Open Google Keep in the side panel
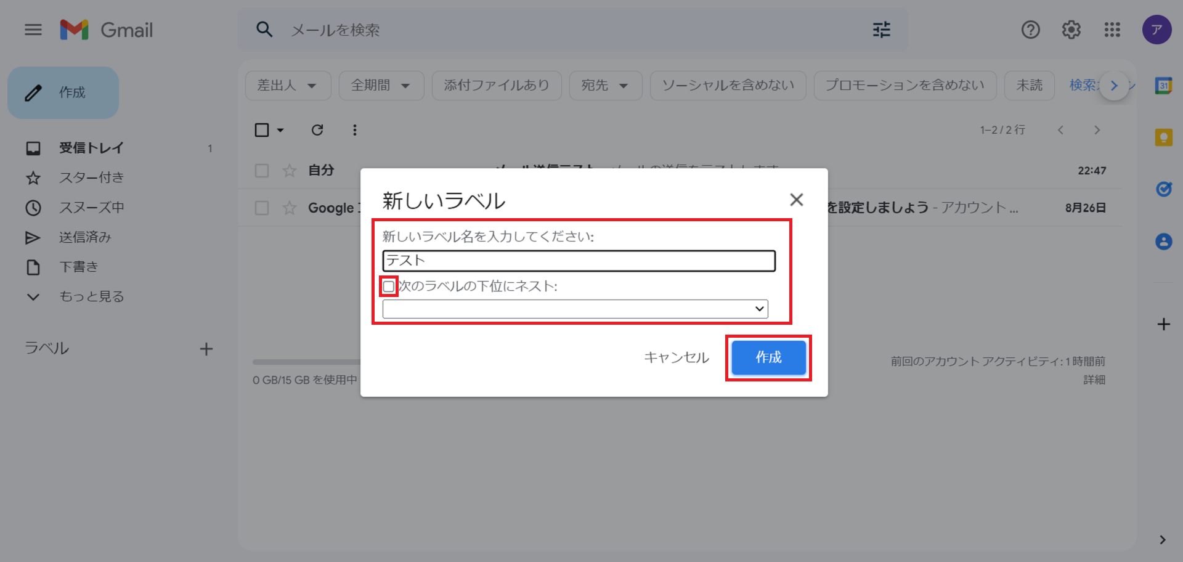 tap(1163, 137)
